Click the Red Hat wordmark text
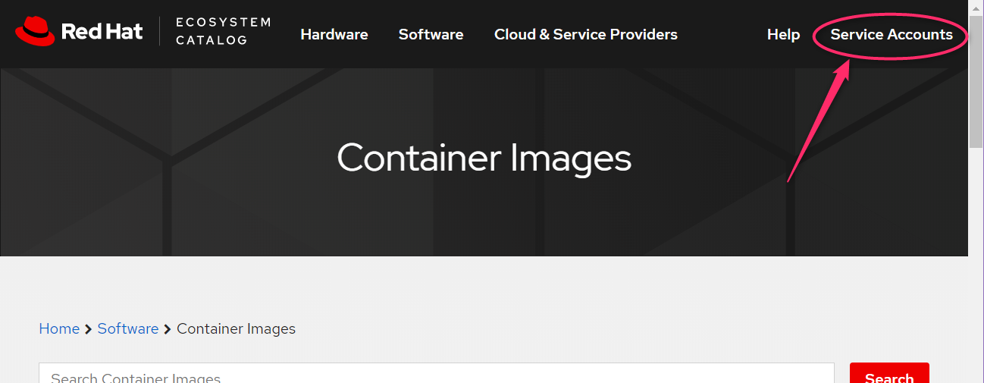This screenshot has height=383, width=984. [x=102, y=32]
